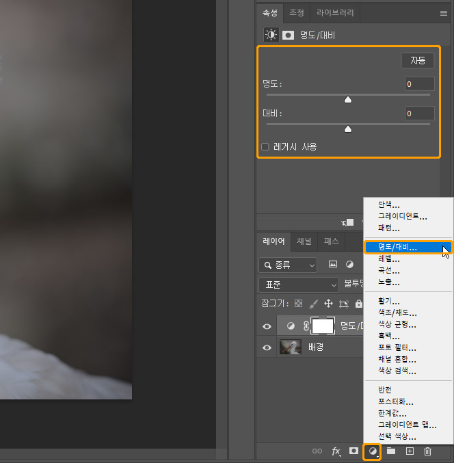Image resolution: width=454 pixels, height=463 pixels.
Task: Filter layers by adjustment layer icon
Action: 349,264
